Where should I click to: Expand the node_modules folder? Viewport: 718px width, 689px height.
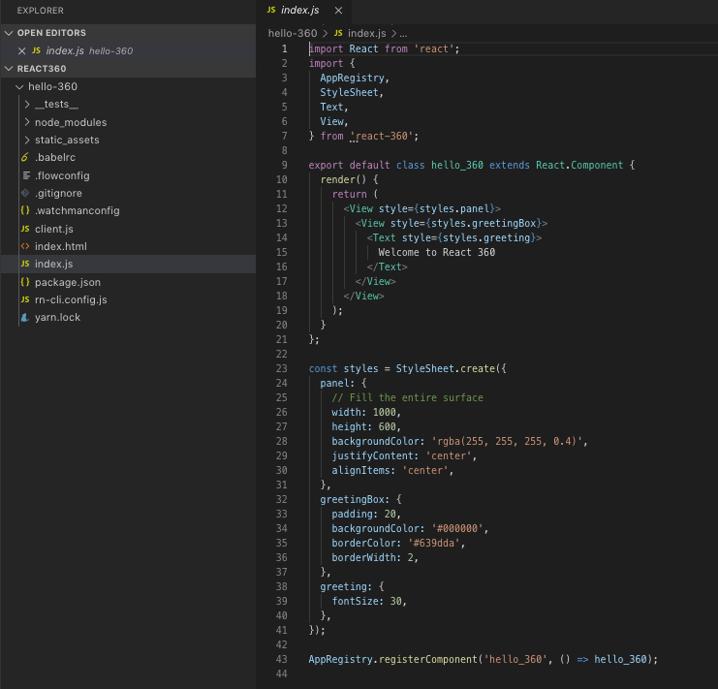27,122
